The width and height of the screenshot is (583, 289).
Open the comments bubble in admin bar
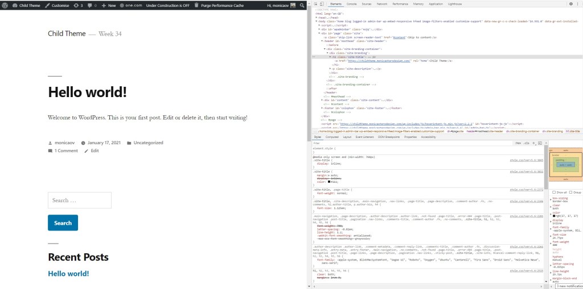click(91, 5)
